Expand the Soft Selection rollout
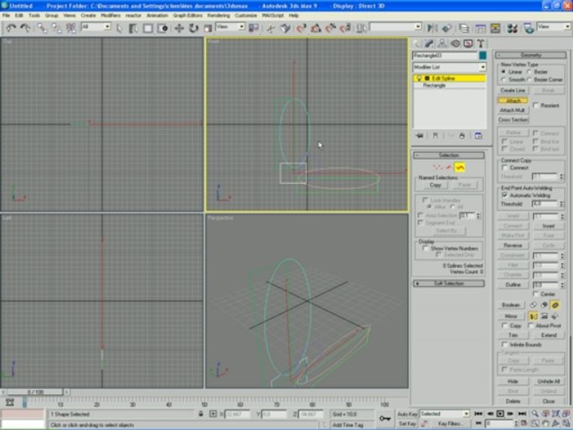This screenshot has height=430, width=573. [449, 283]
